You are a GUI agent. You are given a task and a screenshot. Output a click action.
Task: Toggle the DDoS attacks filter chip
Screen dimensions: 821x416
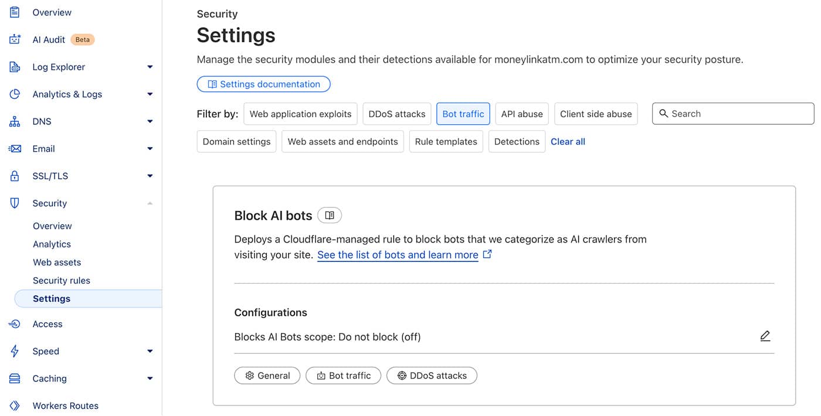pos(396,114)
